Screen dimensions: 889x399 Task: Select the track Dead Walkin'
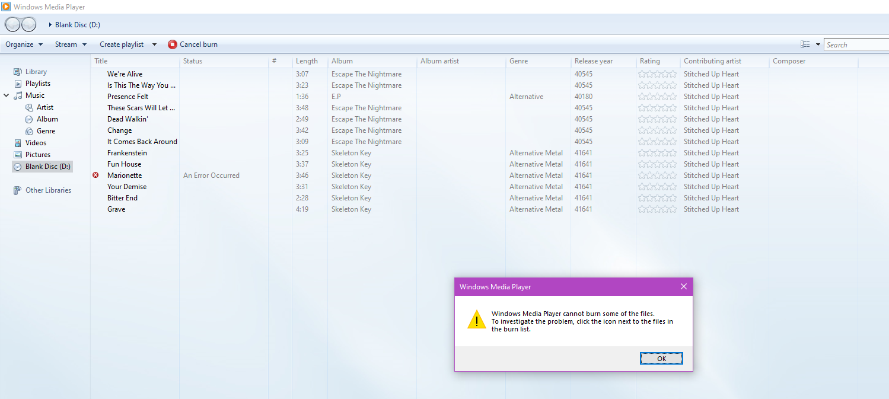128,119
